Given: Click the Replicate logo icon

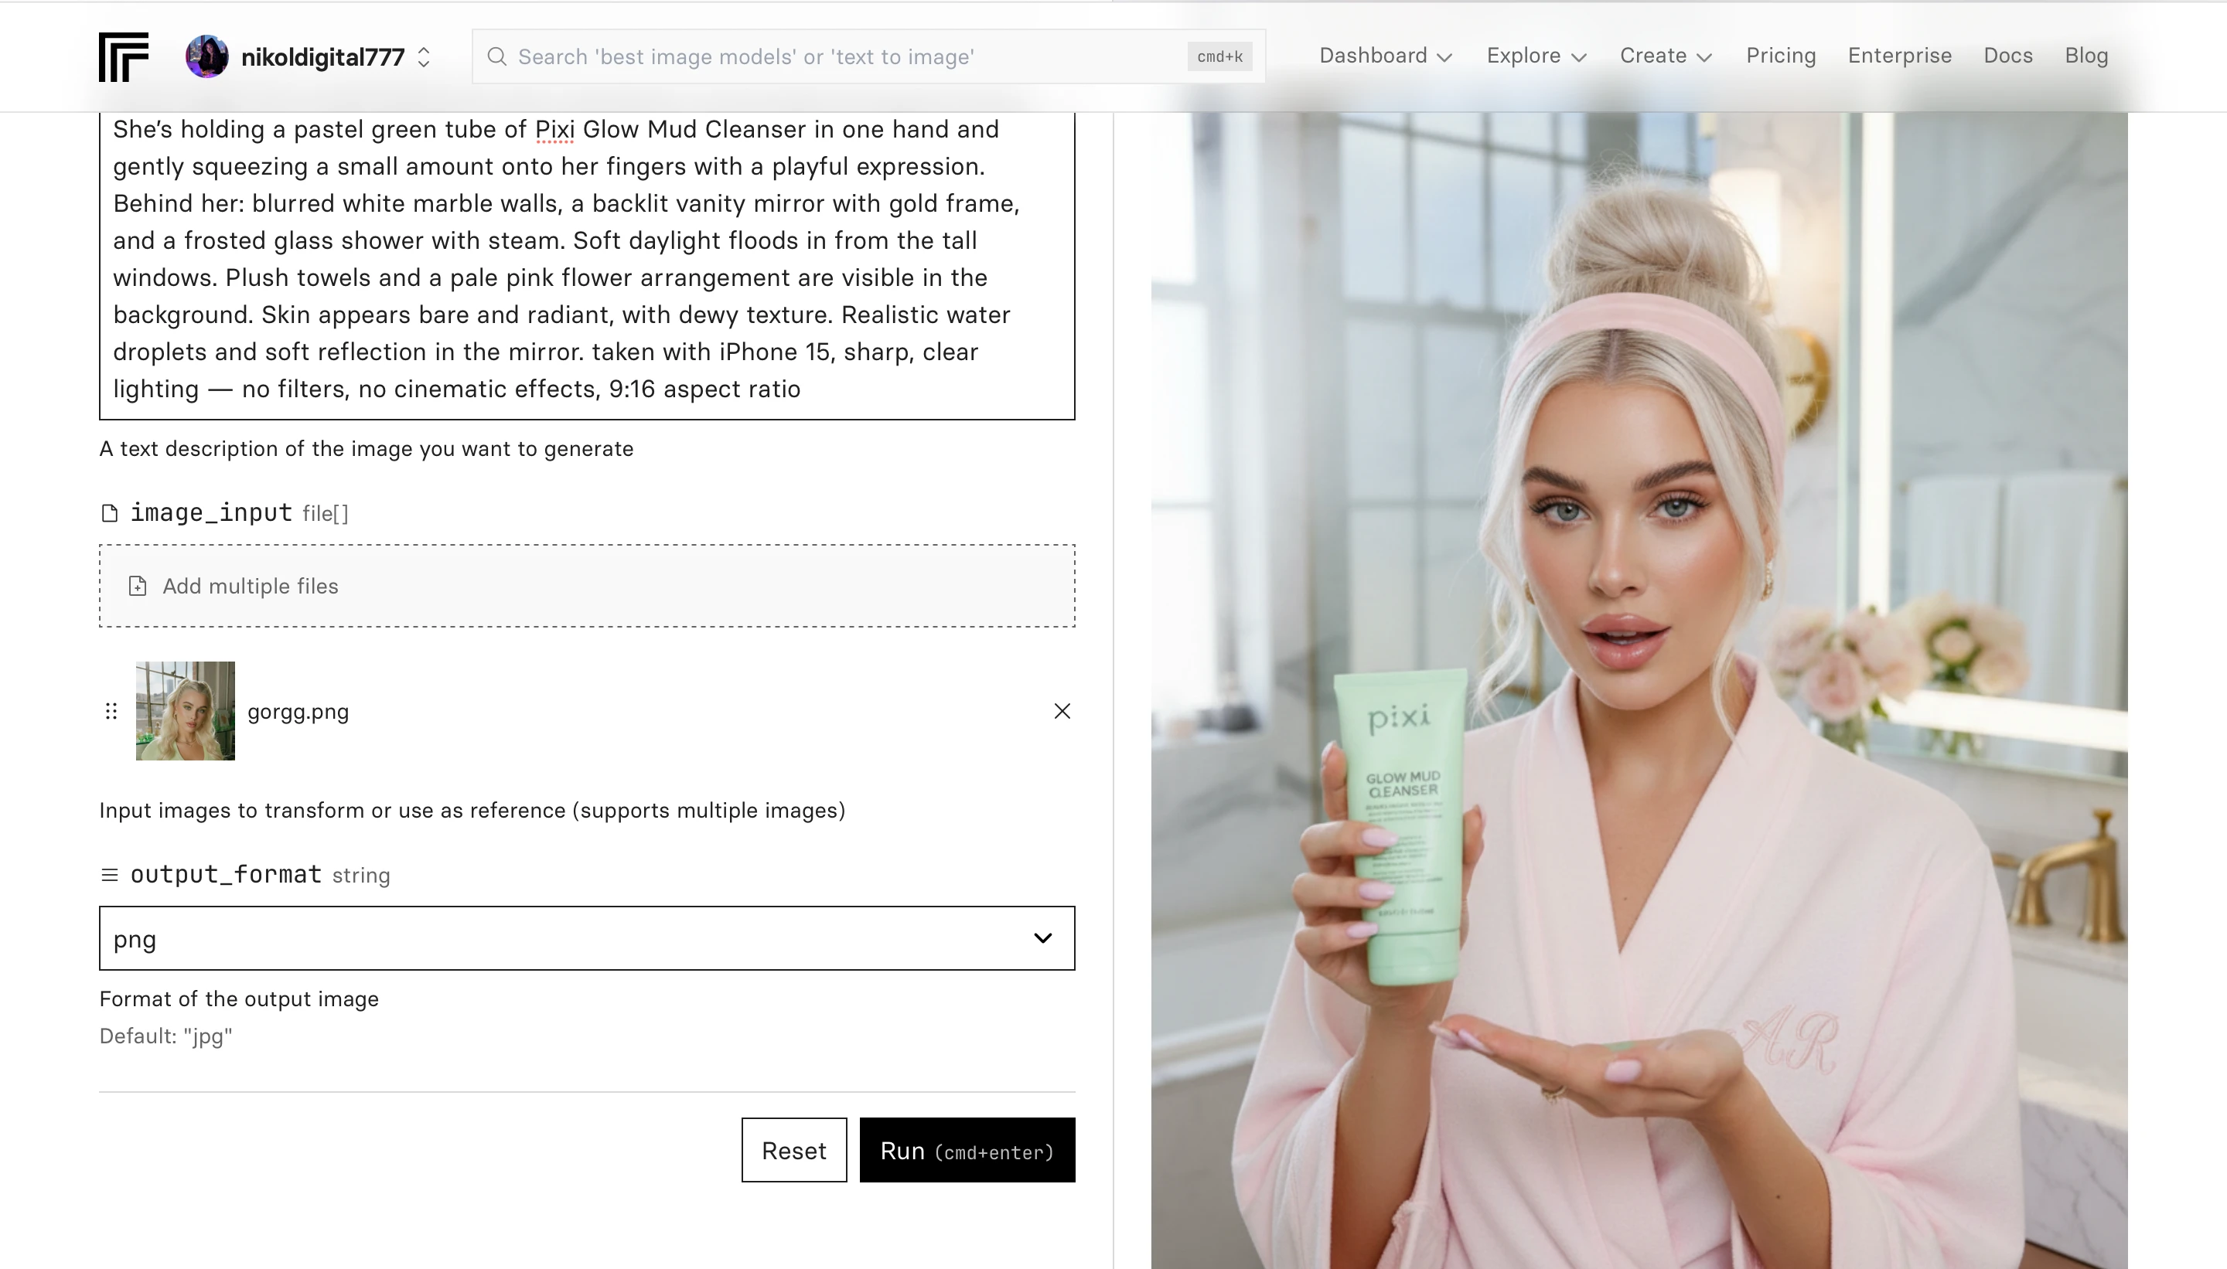Looking at the screenshot, I should pyautogui.click(x=124, y=56).
